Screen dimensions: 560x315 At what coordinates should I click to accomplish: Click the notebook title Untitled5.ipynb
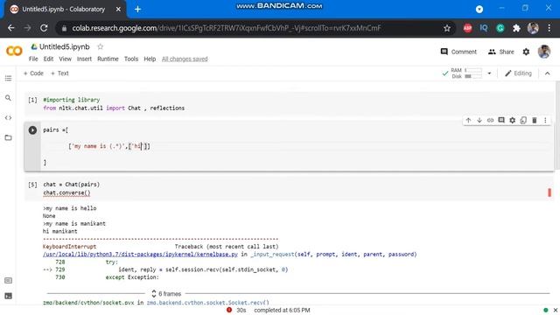tap(64, 46)
